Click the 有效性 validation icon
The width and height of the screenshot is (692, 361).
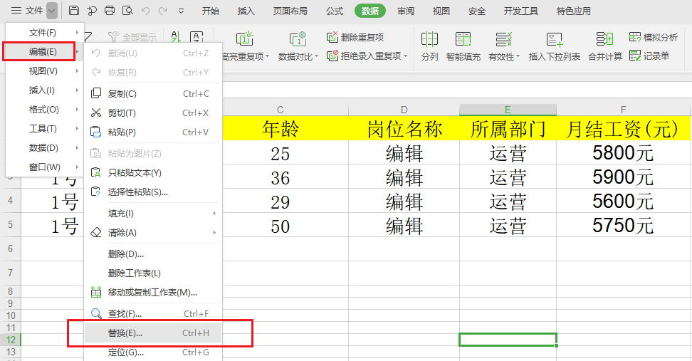(503, 39)
